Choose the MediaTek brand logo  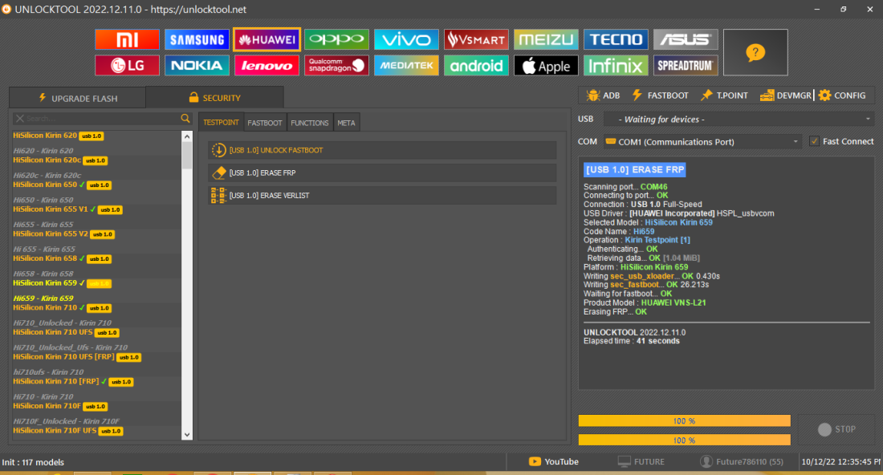point(407,65)
